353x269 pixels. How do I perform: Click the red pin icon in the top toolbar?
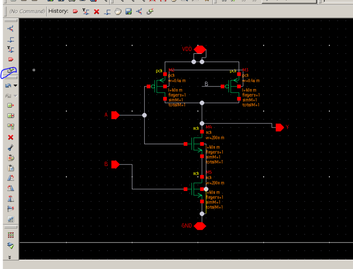point(75,11)
